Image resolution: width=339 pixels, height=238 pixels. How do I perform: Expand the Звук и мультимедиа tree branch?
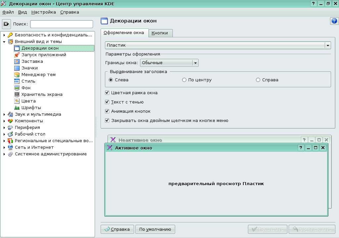click(x=4, y=114)
